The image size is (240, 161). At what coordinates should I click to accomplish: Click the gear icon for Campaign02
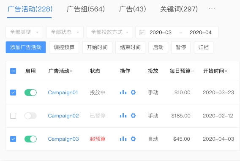133,116
